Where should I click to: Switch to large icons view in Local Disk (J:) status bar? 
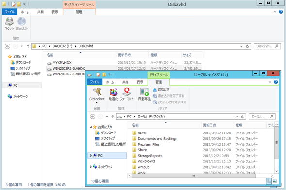[275, 181]
